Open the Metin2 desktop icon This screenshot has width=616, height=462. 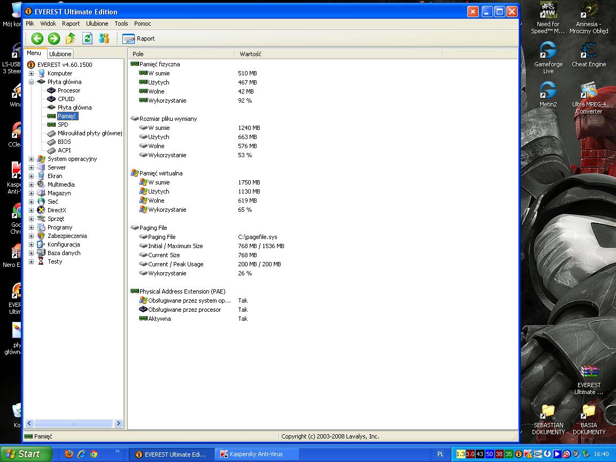548,94
